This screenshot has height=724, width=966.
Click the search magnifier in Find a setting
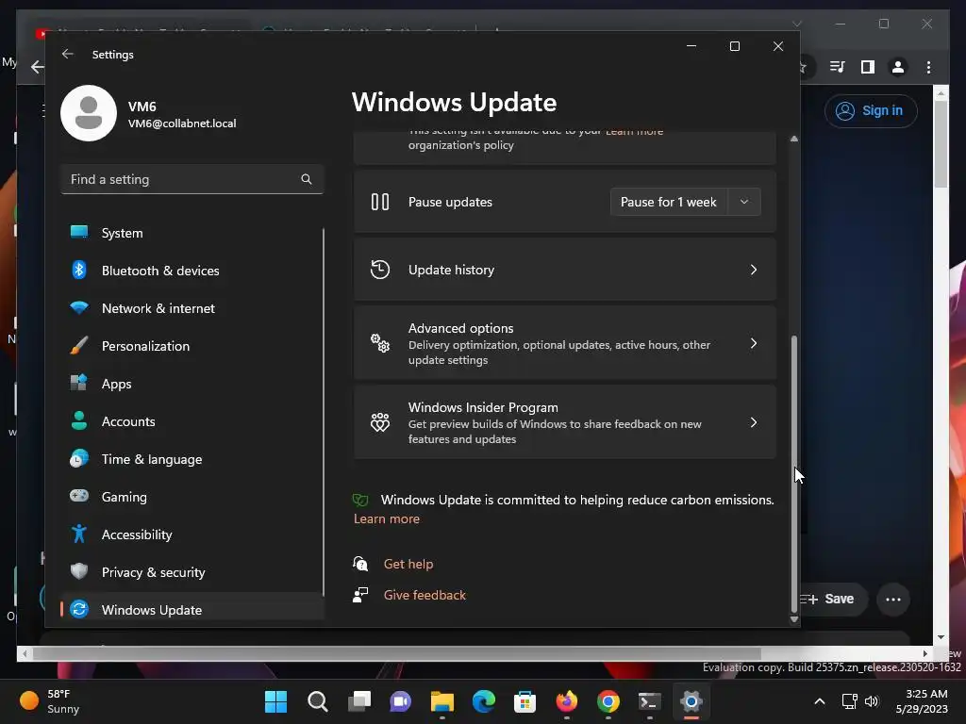coord(307,179)
